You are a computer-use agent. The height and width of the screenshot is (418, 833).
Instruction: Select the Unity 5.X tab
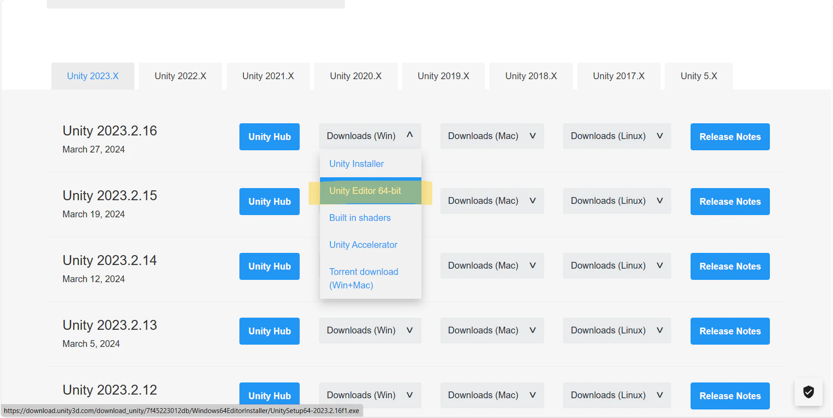(x=699, y=76)
